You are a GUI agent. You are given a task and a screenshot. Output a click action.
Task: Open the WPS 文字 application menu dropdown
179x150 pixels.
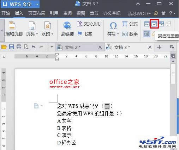[x=37, y=5]
